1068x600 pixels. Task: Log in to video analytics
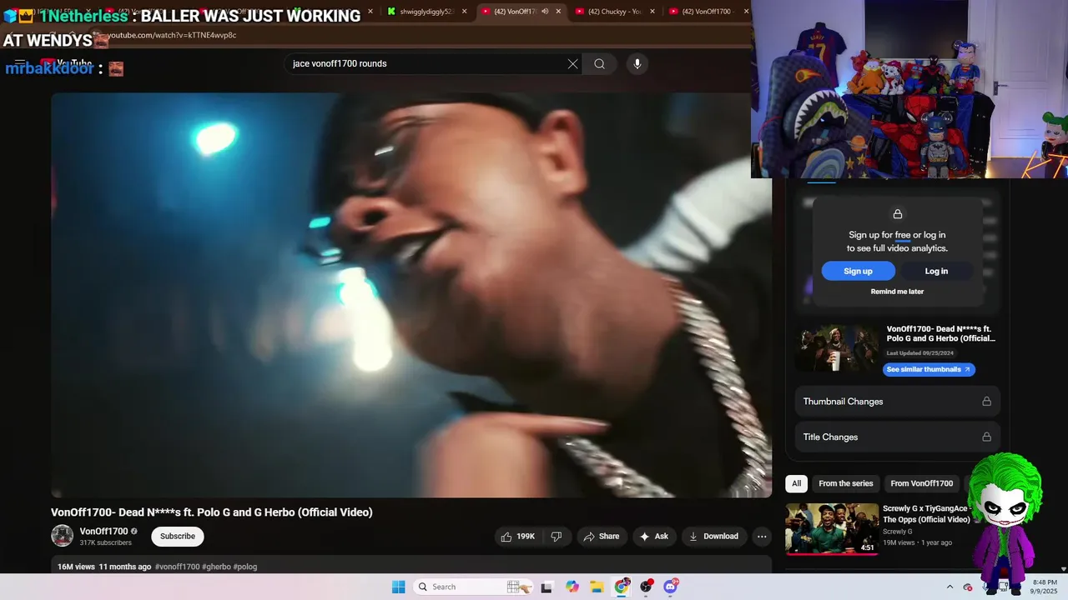[x=936, y=271]
